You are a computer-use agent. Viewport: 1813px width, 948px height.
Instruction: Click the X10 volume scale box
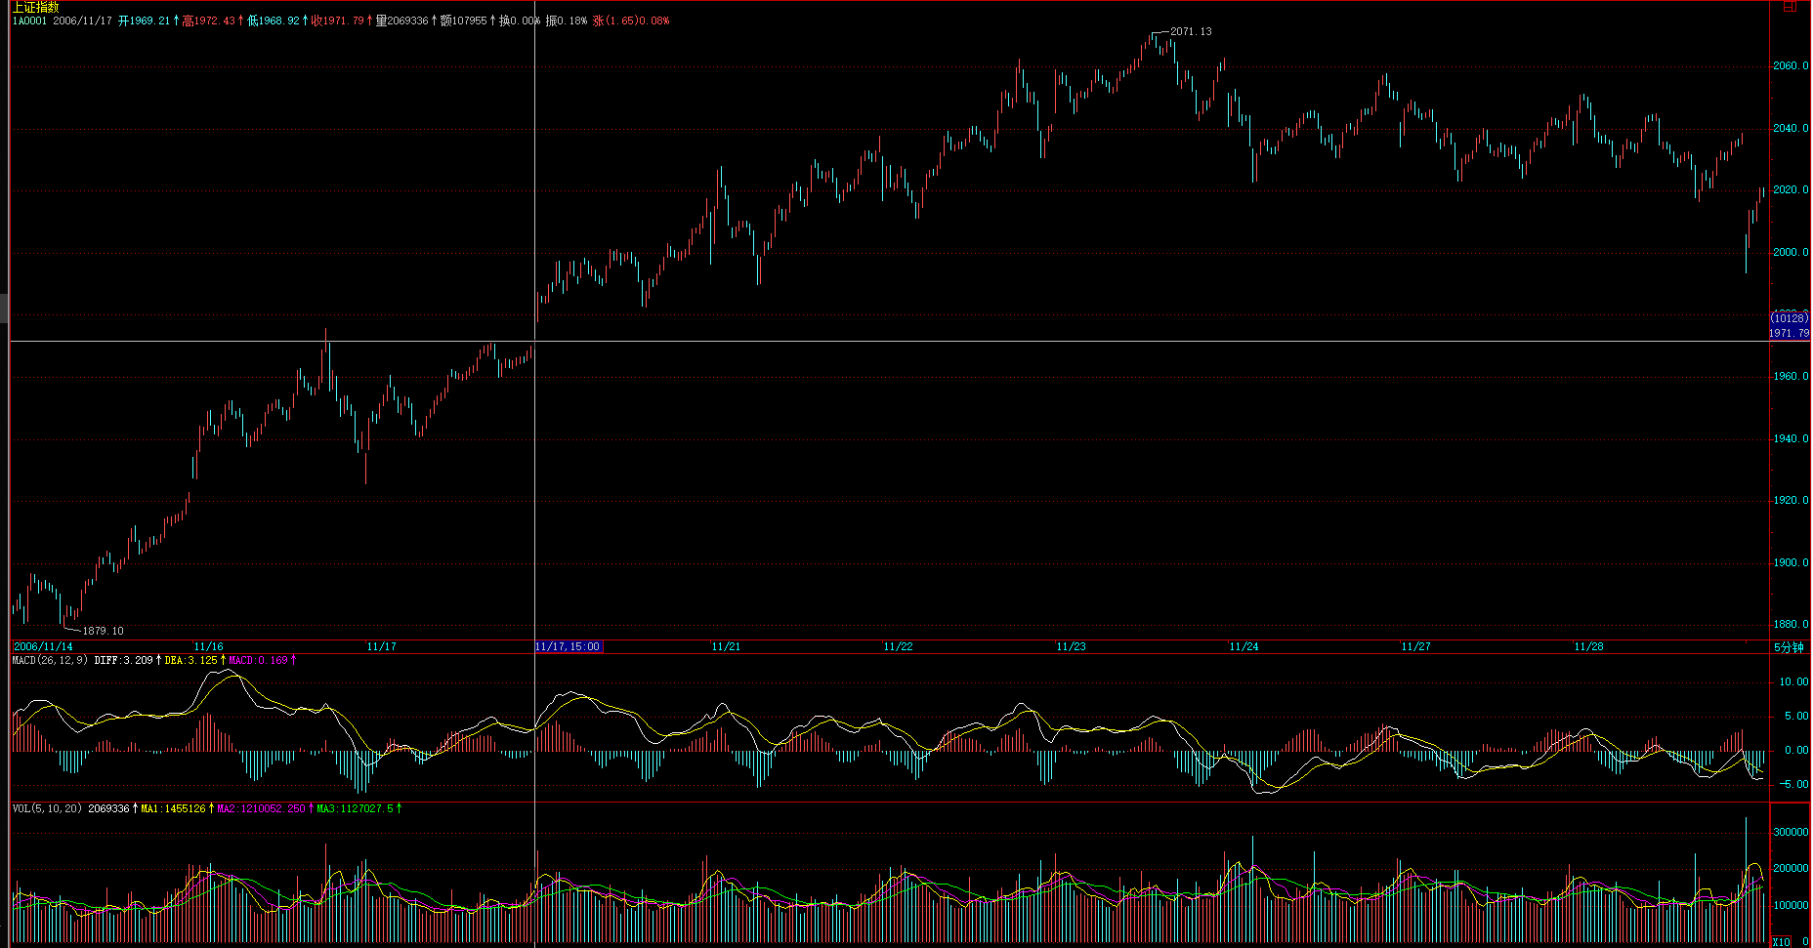coord(1781,941)
